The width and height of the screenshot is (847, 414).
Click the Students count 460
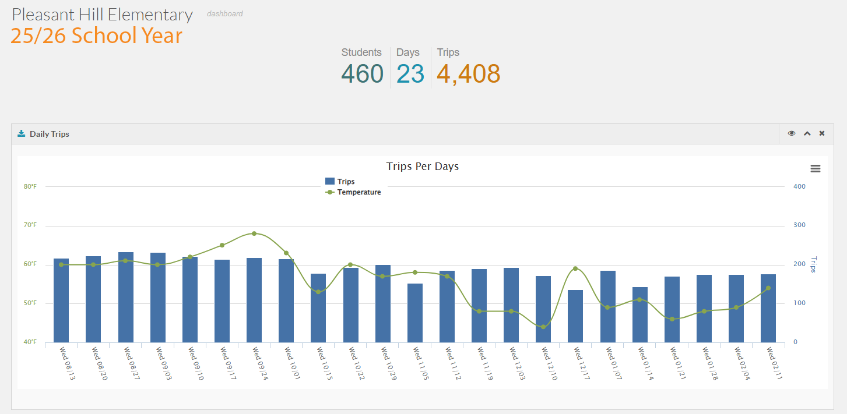(362, 74)
